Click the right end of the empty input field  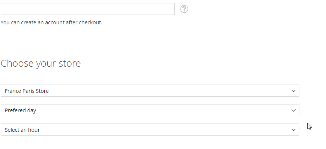[x=170, y=9]
